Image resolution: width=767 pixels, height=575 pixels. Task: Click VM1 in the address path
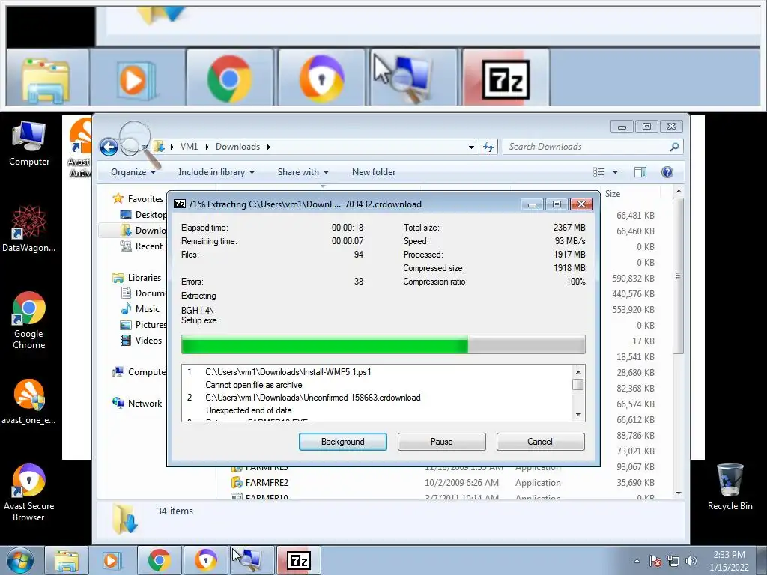[189, 147]
